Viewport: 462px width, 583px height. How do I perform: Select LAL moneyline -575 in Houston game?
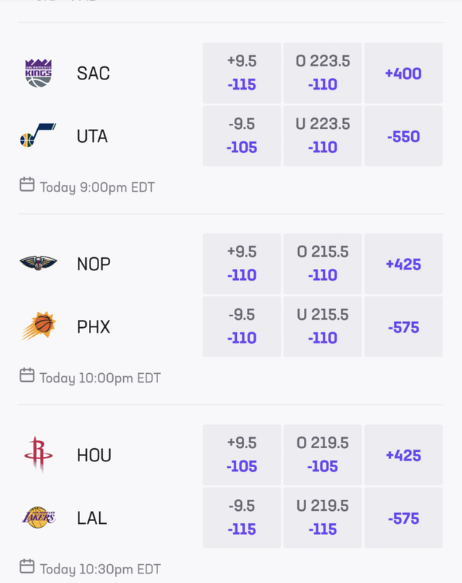[x=403, y=517]
